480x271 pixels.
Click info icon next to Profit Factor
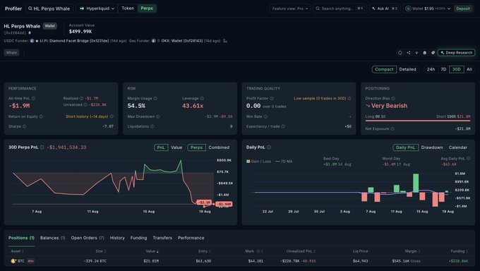[x=272, y=98]
